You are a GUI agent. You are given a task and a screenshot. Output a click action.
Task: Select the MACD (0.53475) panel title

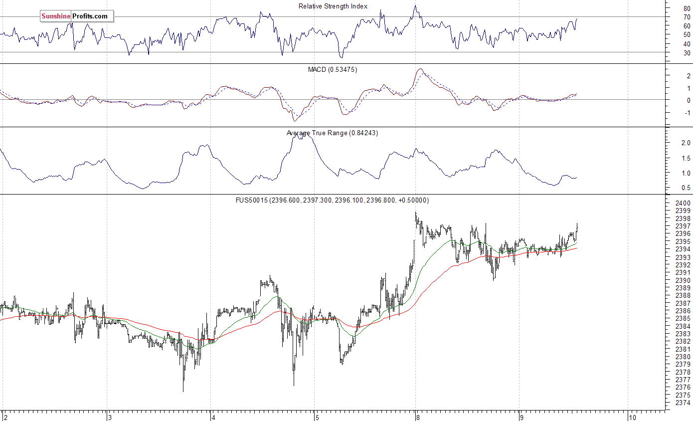[333, 69]
